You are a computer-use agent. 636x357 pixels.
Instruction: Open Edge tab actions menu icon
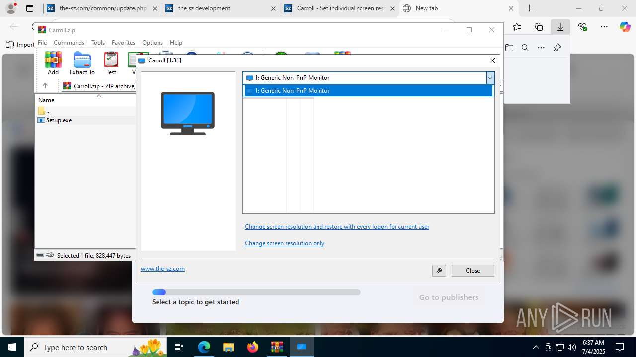pos(30,8)
